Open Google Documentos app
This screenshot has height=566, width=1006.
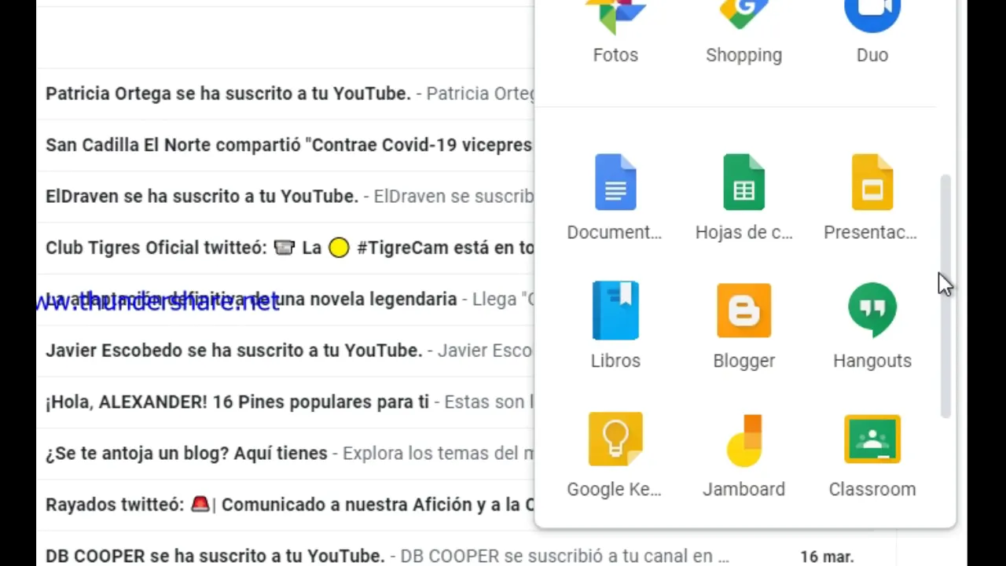615,197
